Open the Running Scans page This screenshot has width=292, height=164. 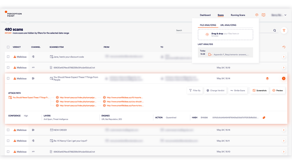238,15
